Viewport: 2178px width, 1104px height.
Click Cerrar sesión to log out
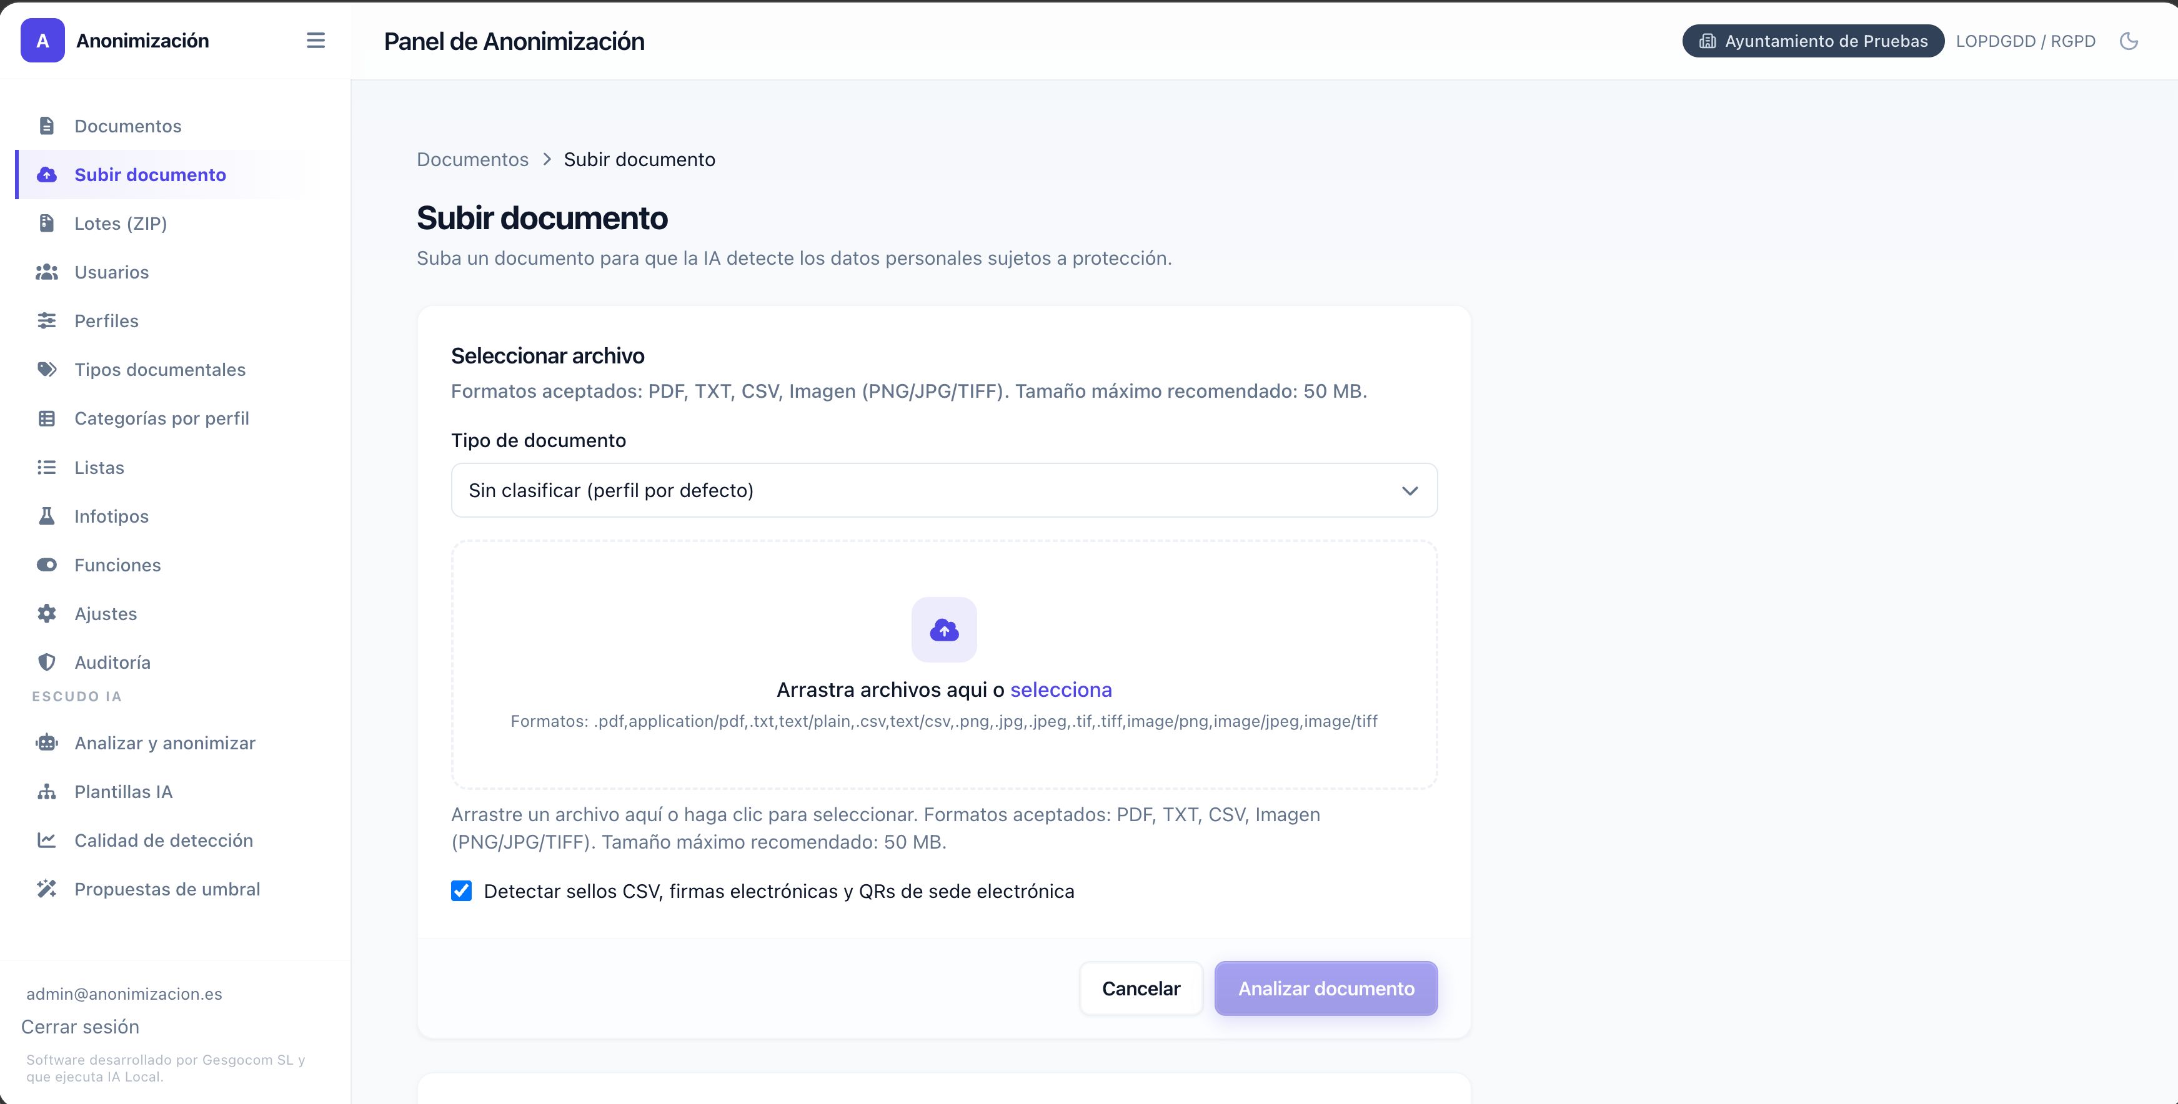pos(81,1026)
